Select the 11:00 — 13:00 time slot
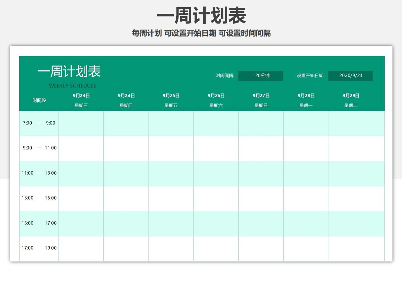 (39, 173)
